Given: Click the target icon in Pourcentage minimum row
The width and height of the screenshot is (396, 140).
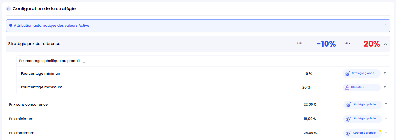Looking at the screenshot, I should coord(348,73).
